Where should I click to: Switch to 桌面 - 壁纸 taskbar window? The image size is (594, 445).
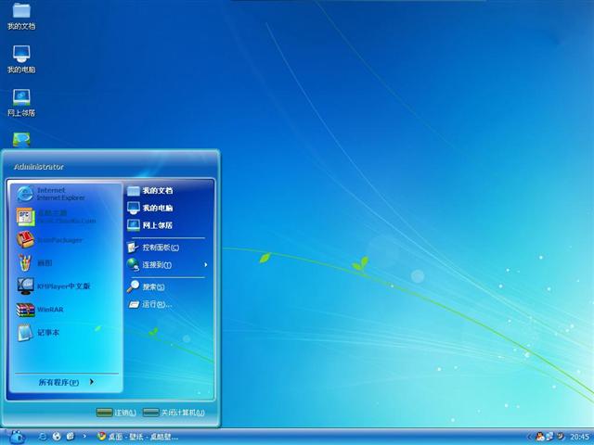coord(137,437)
